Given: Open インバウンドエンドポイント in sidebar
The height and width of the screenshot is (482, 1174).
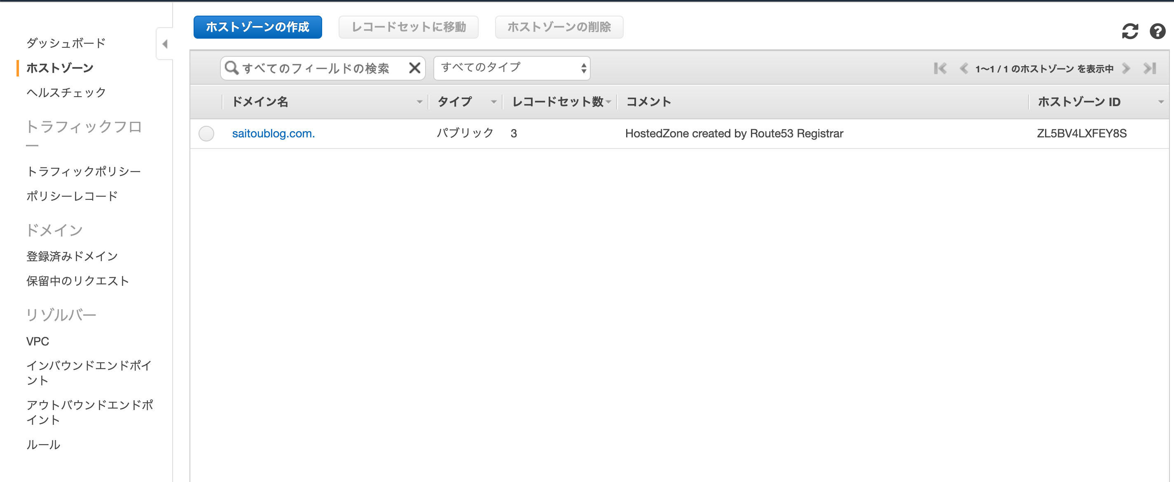Looking at the screenshot, I should click(x=89, y=373).
